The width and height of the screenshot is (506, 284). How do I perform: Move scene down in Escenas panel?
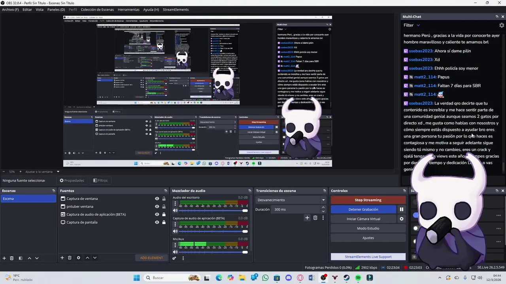click(x=37, y=258)
